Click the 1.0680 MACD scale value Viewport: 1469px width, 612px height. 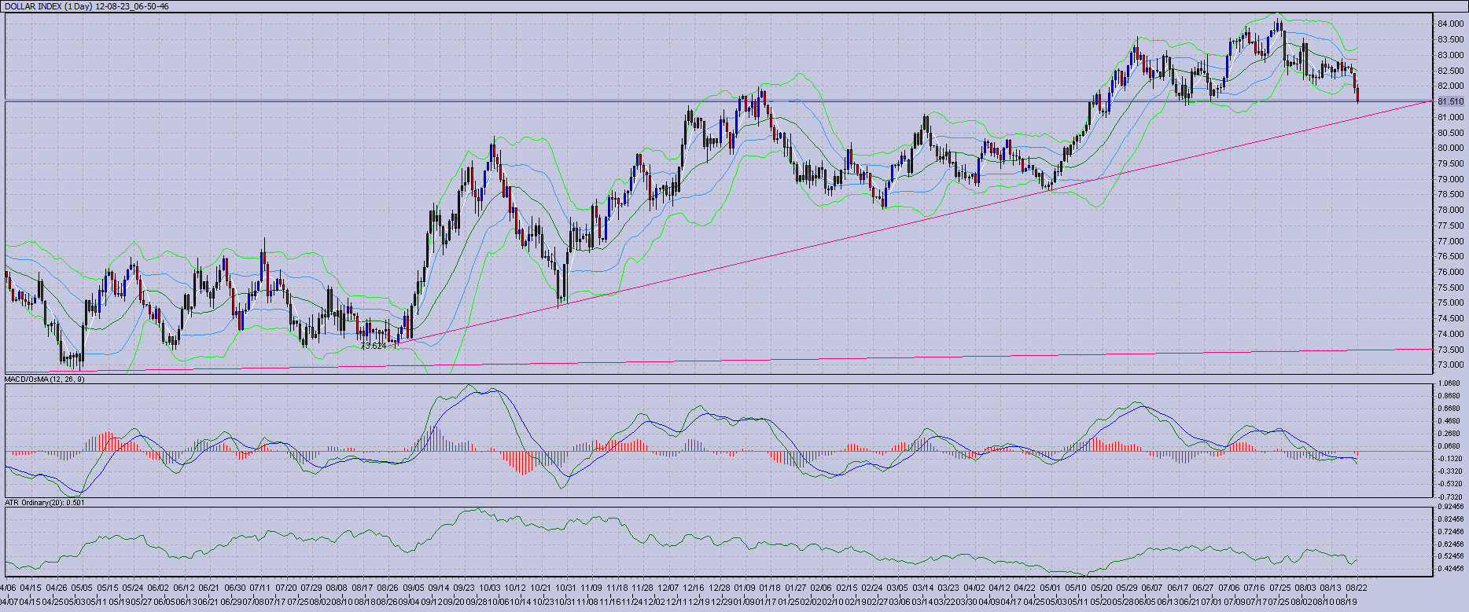(1449, 383)
